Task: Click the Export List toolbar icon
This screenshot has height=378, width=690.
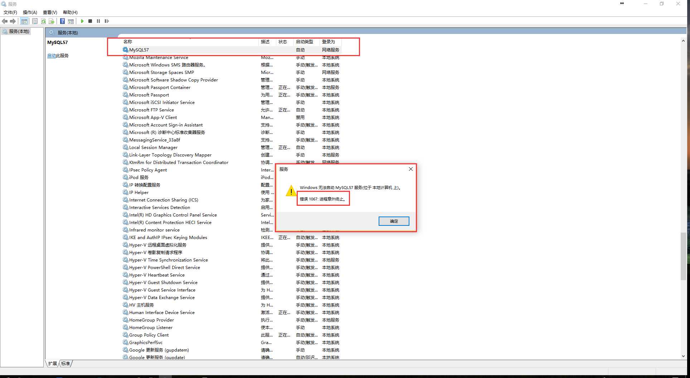Action: click(52, 21)
